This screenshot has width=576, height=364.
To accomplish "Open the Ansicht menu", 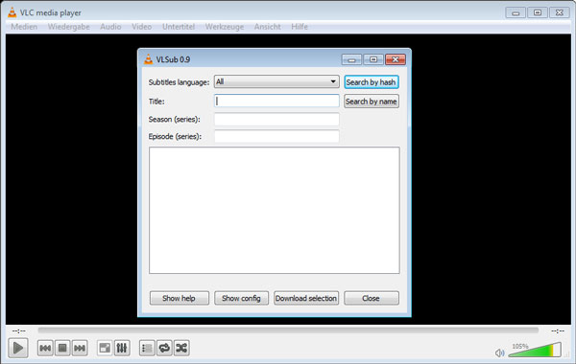I will point(268,27).
